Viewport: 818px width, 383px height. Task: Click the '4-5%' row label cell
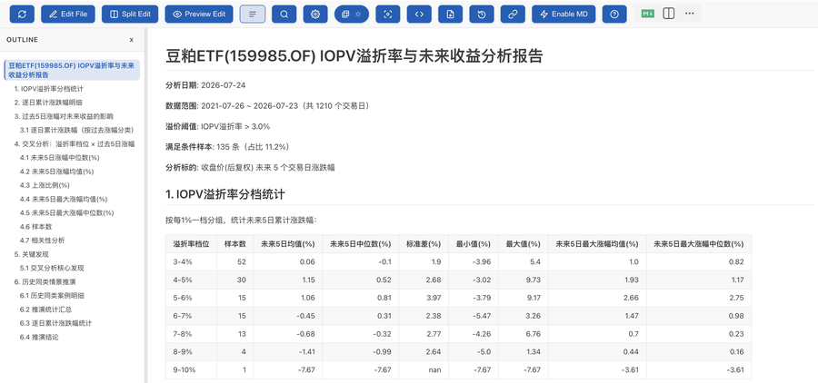(192, 280)
